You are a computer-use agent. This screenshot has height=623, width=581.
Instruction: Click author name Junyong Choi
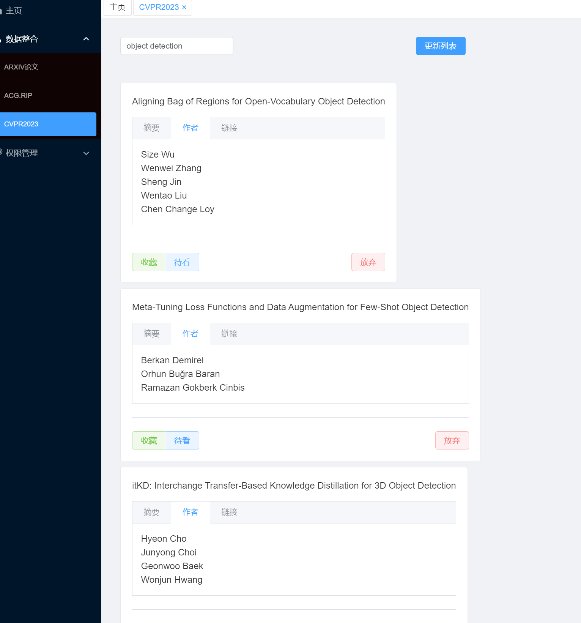pyautogui.click(x=169, y=552)
